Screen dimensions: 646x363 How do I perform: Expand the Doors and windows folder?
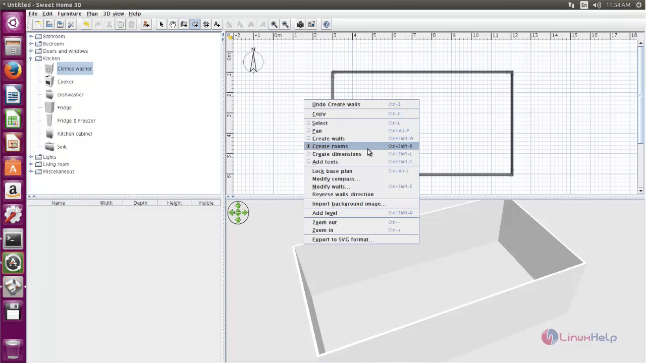(x=31, y=51)
